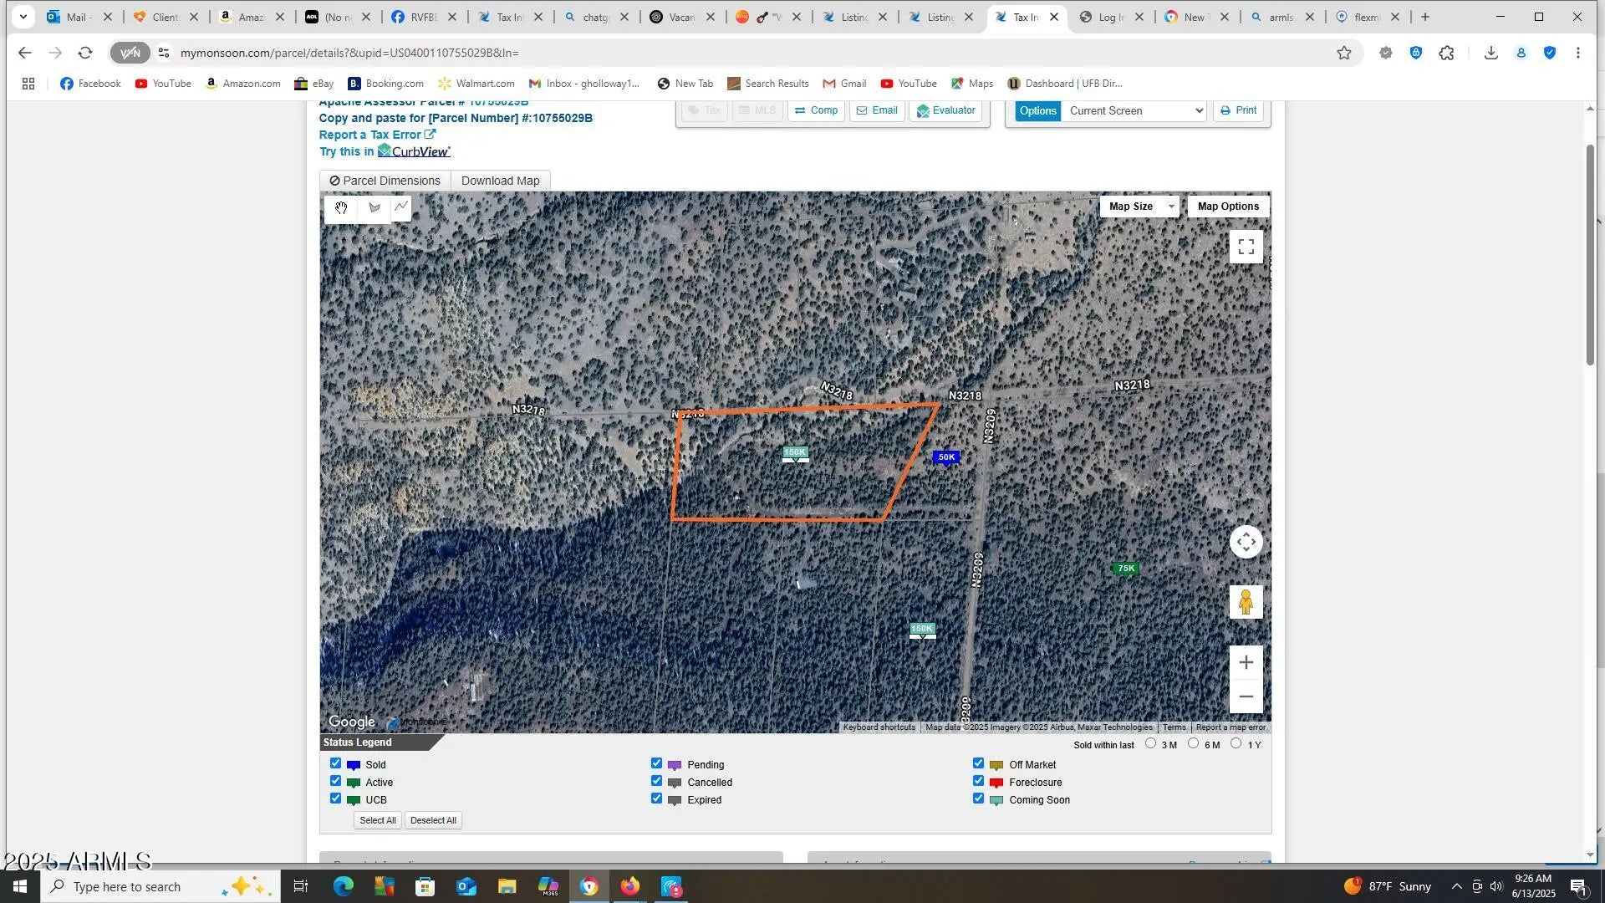Click the Deselect All button
Screen dimensions: 1605x903
pyautogui.click(x=433, y=820)
